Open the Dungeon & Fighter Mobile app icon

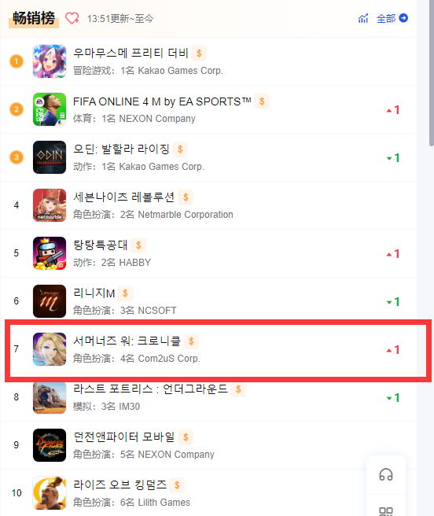point(50,445)
